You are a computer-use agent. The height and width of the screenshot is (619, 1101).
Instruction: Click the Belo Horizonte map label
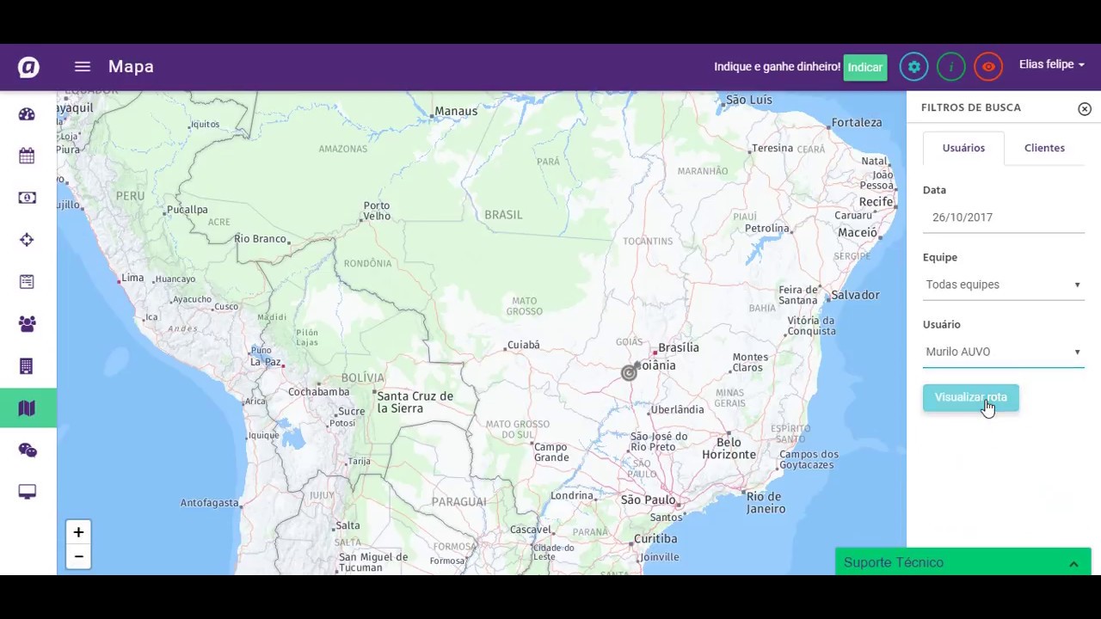(x=729, y=449)
